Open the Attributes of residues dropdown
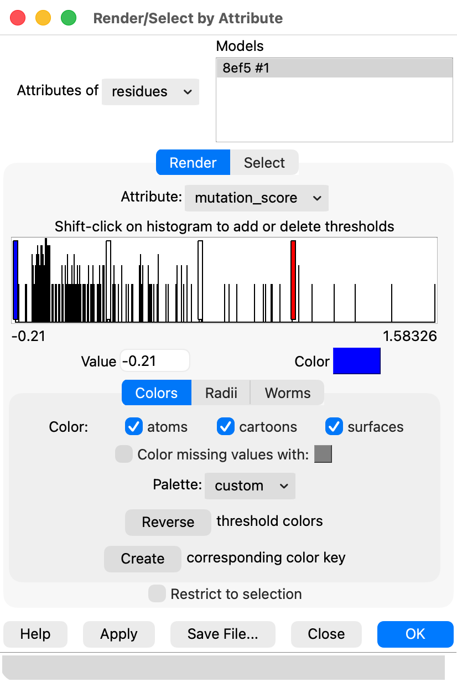The height and width of the screenshot is (682, 457). point(150,91)
